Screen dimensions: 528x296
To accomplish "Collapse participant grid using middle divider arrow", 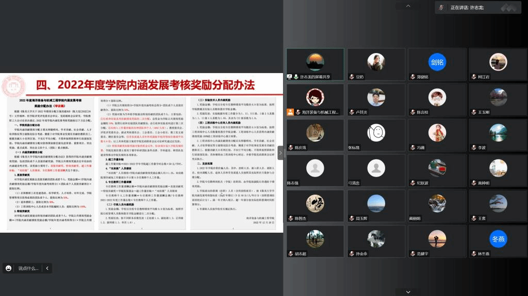I will (280, 153).
